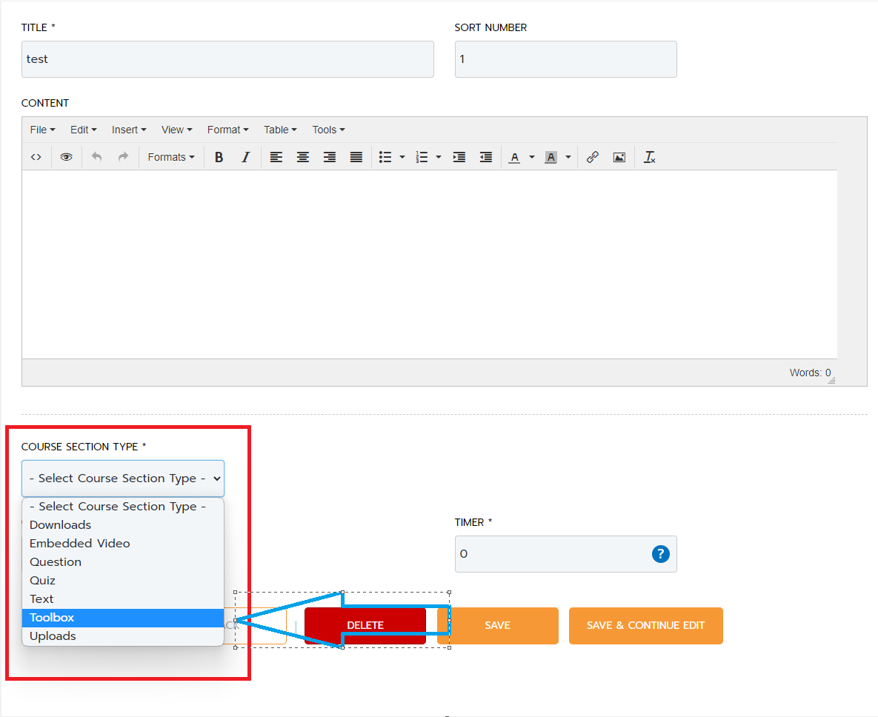The width and height of the screenshot is (878, 717).
Task: Open the Formats dropdown
Action: point(170,156)
